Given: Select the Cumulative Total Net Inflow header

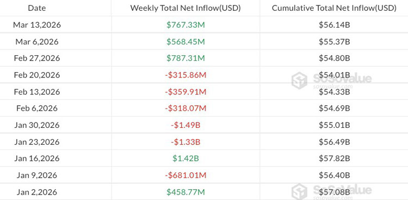Looking at the screenshot, I should point(334,8).
